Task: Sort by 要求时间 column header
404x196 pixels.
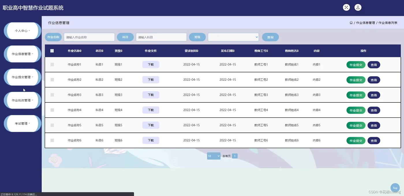Action: (x=192, y=51)
